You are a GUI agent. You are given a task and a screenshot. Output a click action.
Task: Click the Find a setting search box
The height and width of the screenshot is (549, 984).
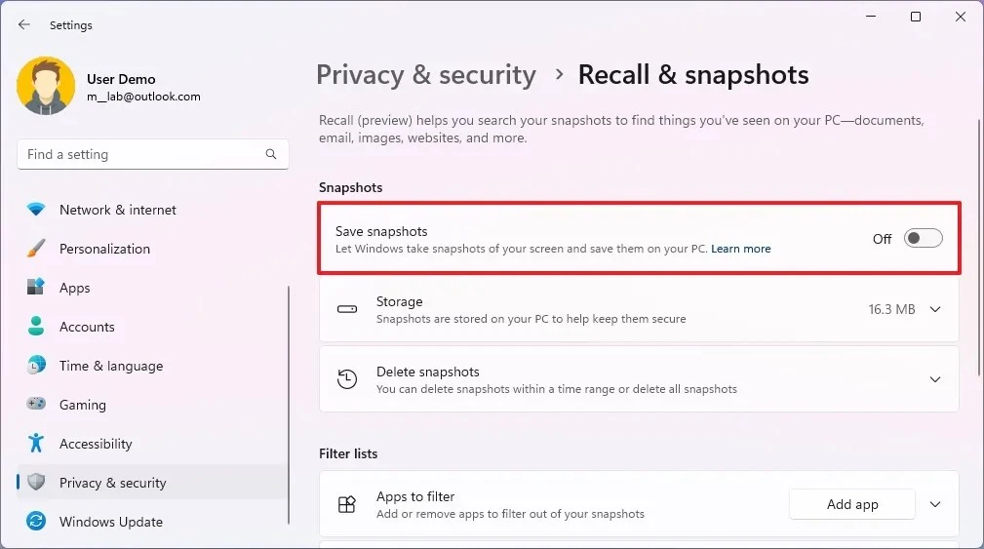(141, 154)
